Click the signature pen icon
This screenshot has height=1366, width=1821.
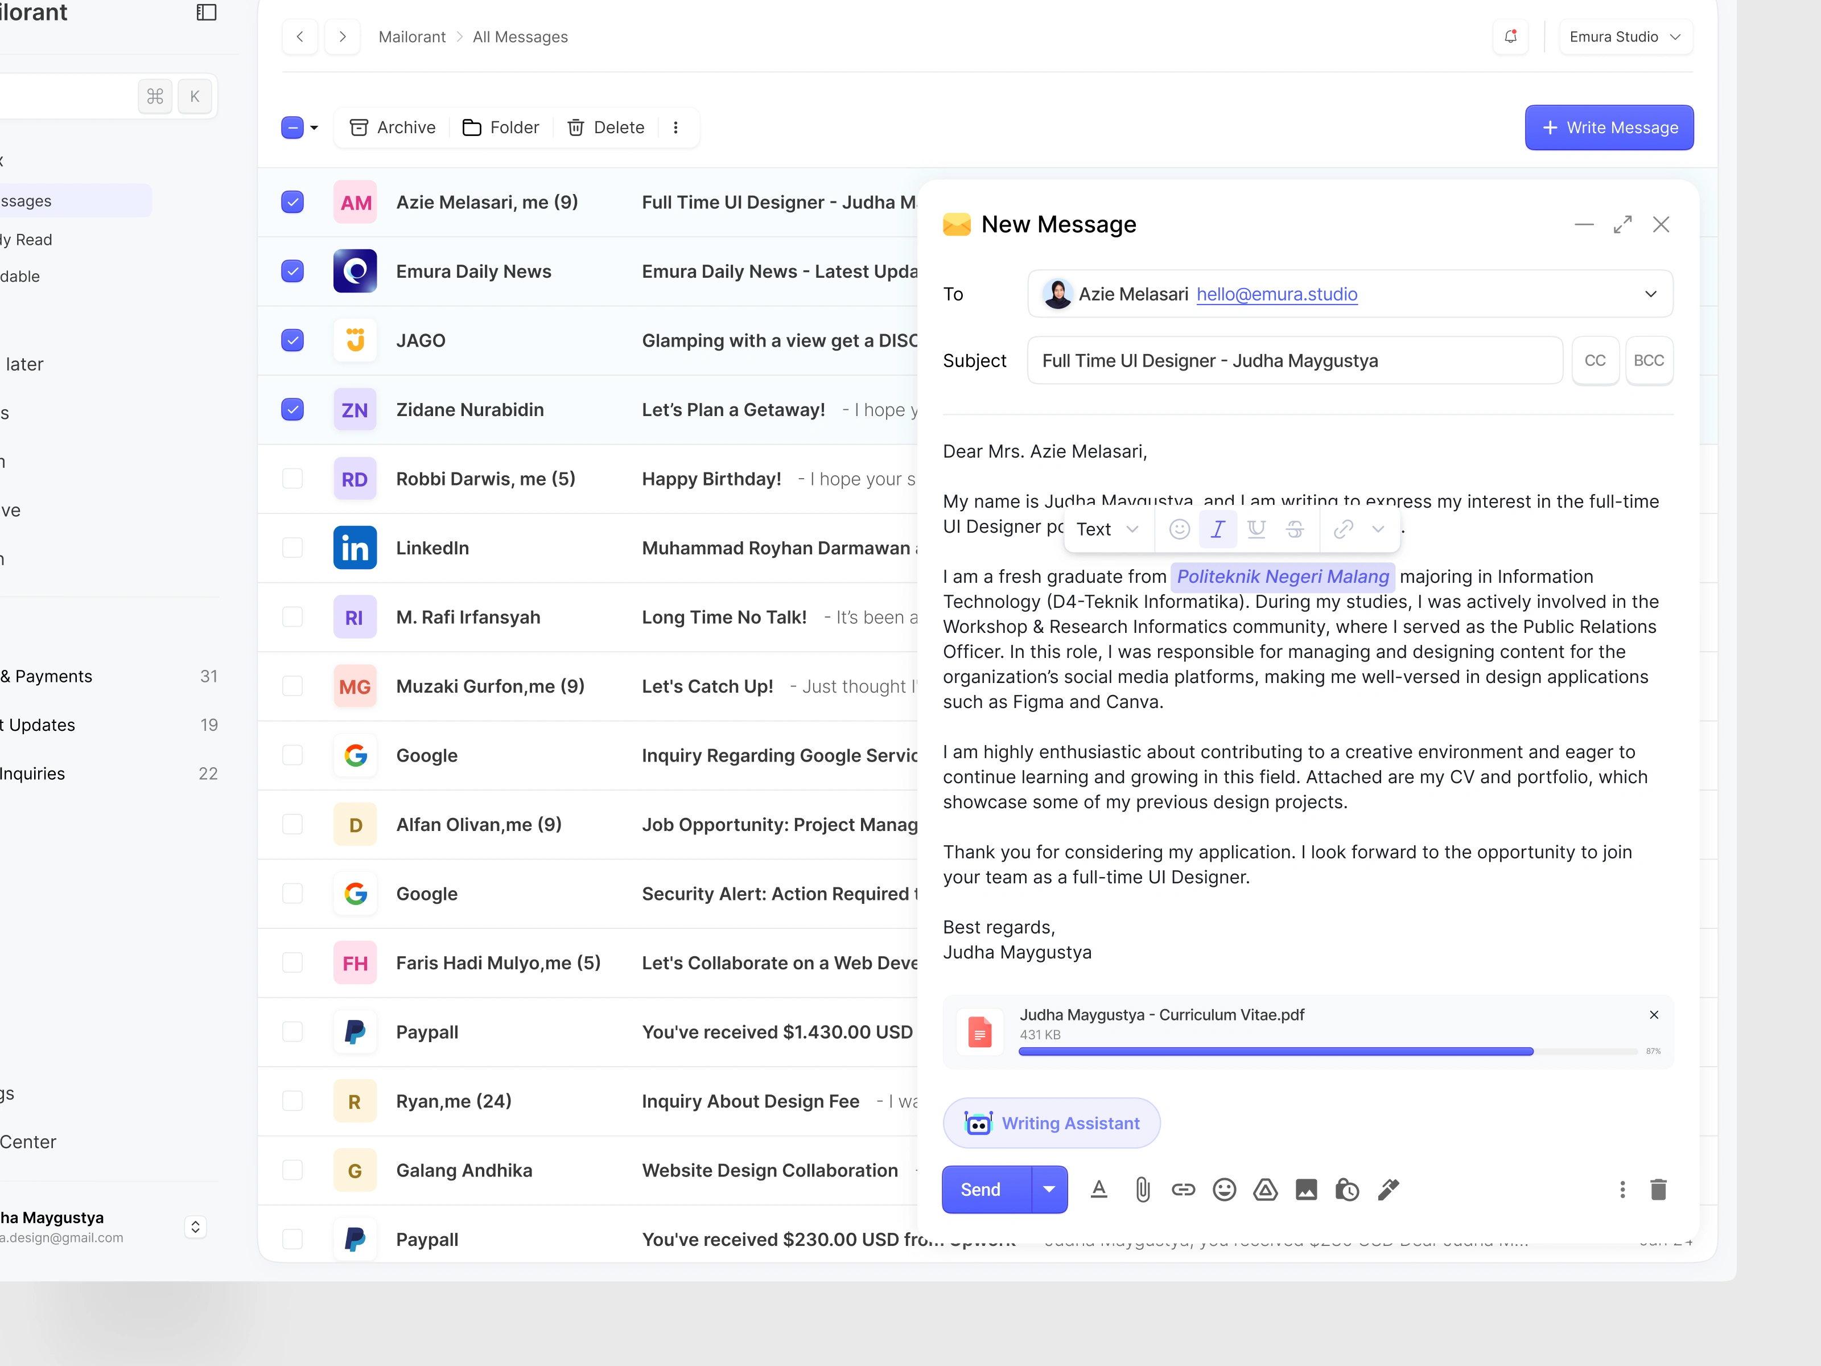tap(1388, 1189)
